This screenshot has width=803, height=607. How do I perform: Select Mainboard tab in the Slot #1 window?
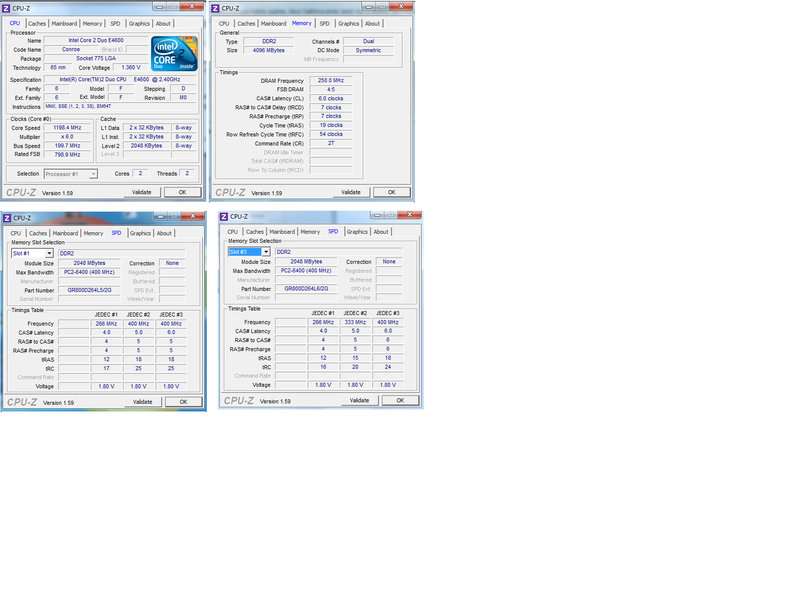click(x=65, y=233)
